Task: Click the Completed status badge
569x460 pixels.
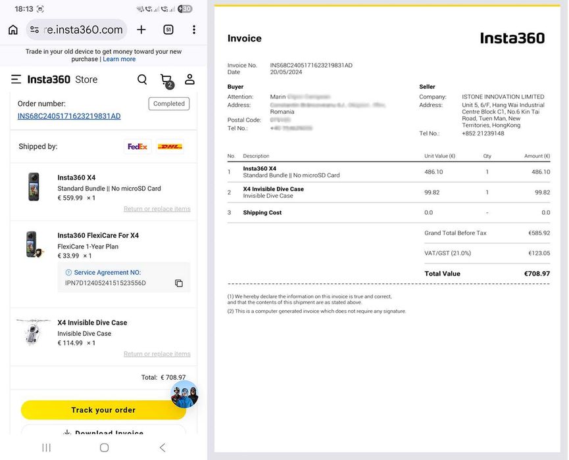Action: (x=169, y=104)
